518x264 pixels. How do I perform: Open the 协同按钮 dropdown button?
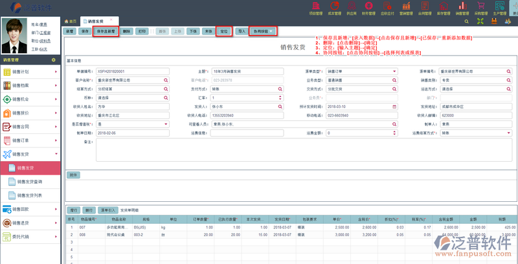tap(263, 31)
